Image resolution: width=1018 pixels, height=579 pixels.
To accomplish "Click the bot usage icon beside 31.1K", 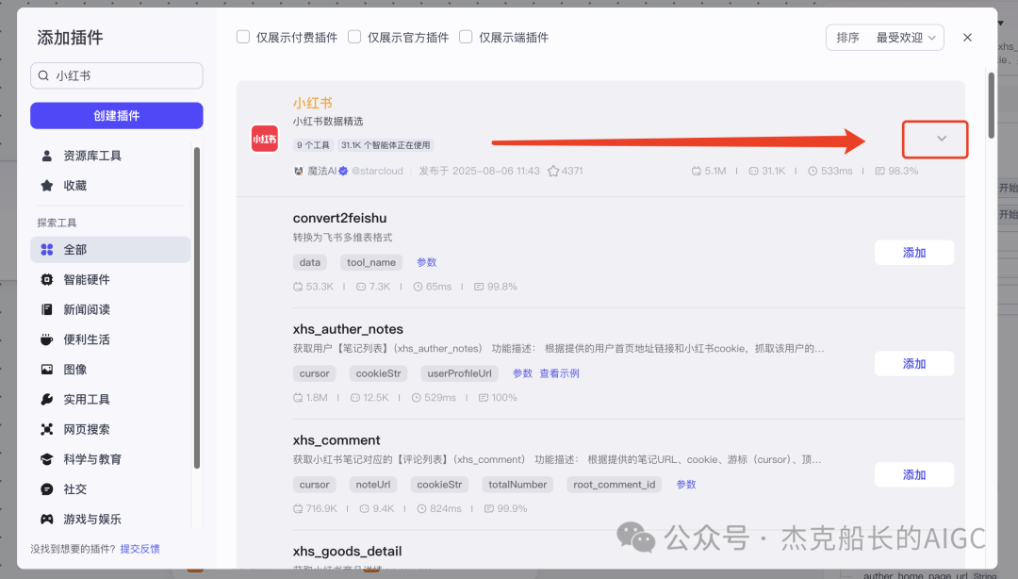I will coord(753,171).
